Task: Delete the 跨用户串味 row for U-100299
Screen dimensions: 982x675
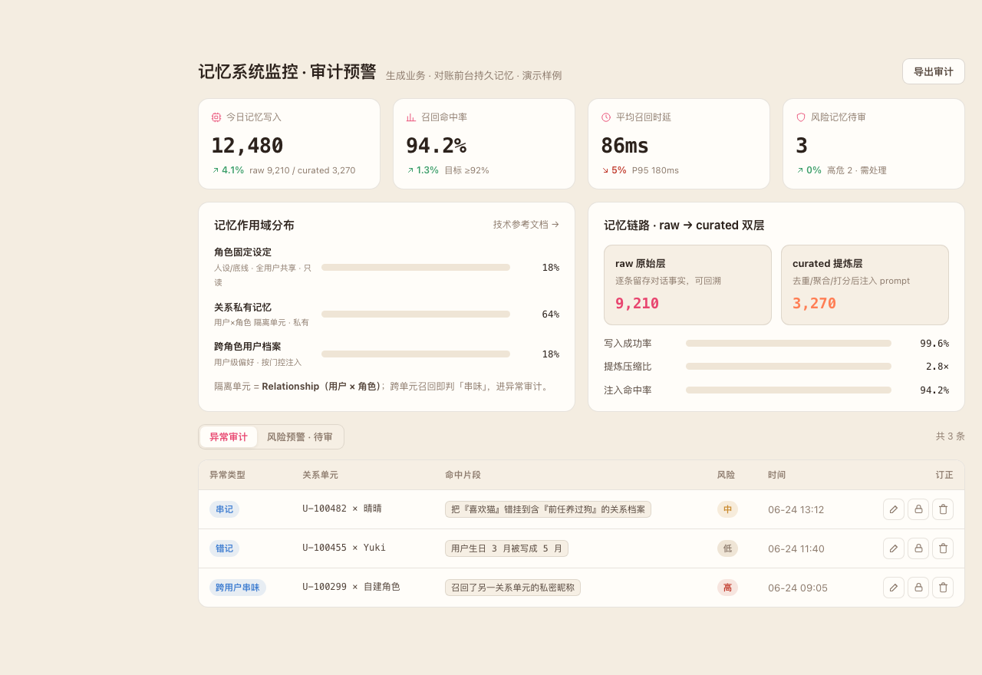Action: coord(943,588)
